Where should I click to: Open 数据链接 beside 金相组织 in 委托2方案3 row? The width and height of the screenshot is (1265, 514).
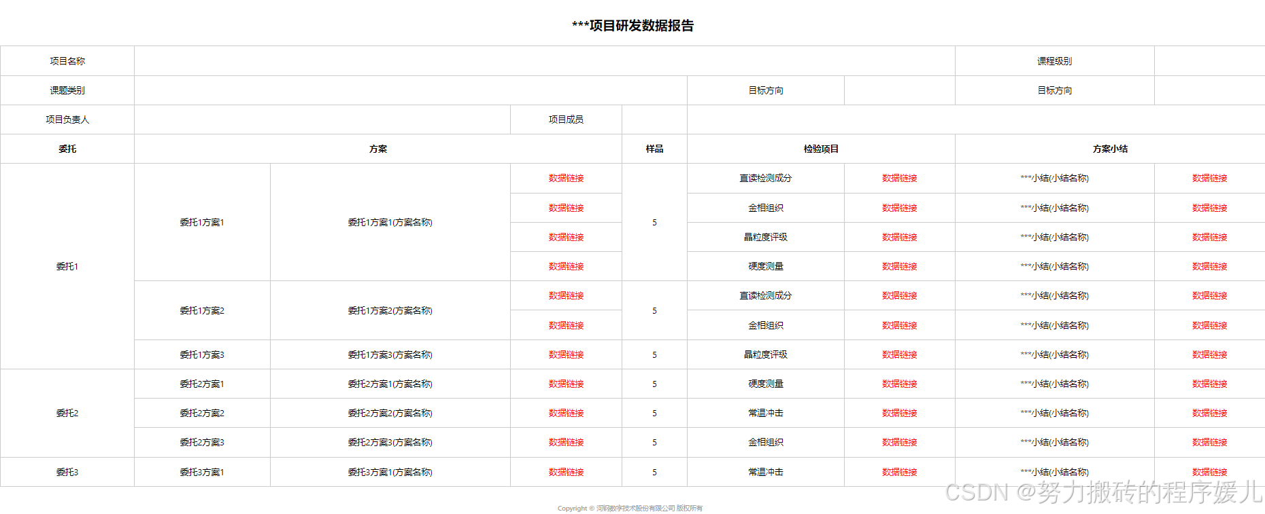(x=899, y=442)
